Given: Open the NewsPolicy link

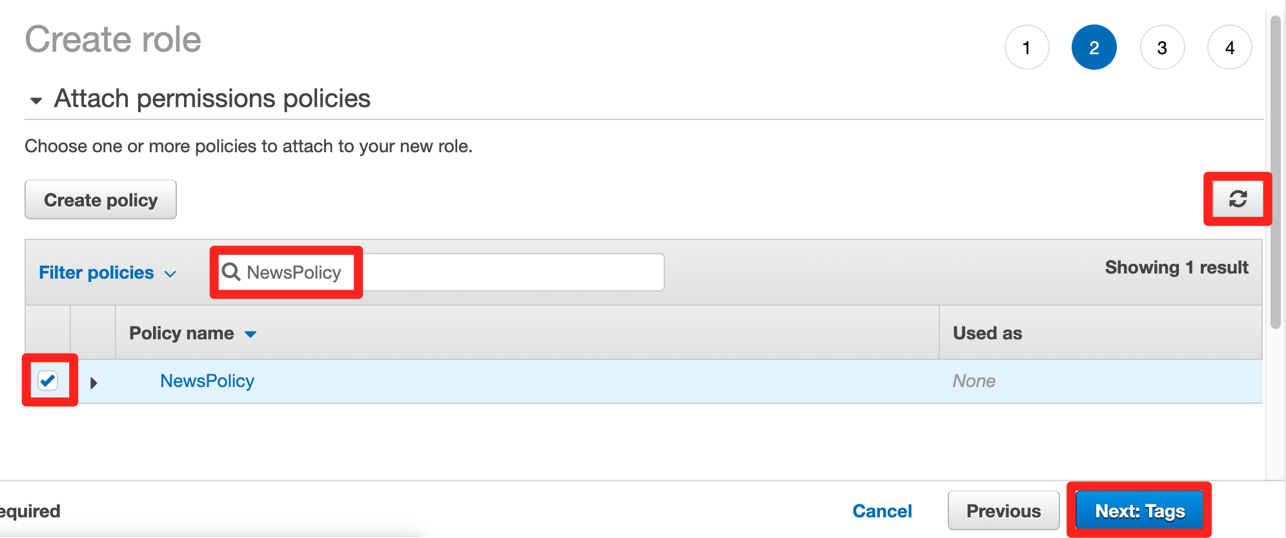Looking at the screenshot, I should [x=207, y=381].
